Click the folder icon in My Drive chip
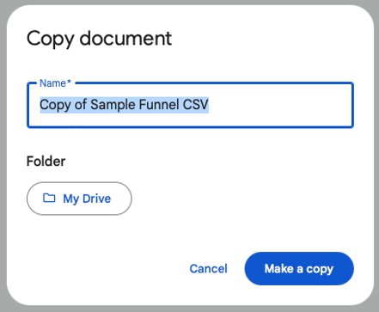The height and width of the screenshot is (312, 379). 49,198
